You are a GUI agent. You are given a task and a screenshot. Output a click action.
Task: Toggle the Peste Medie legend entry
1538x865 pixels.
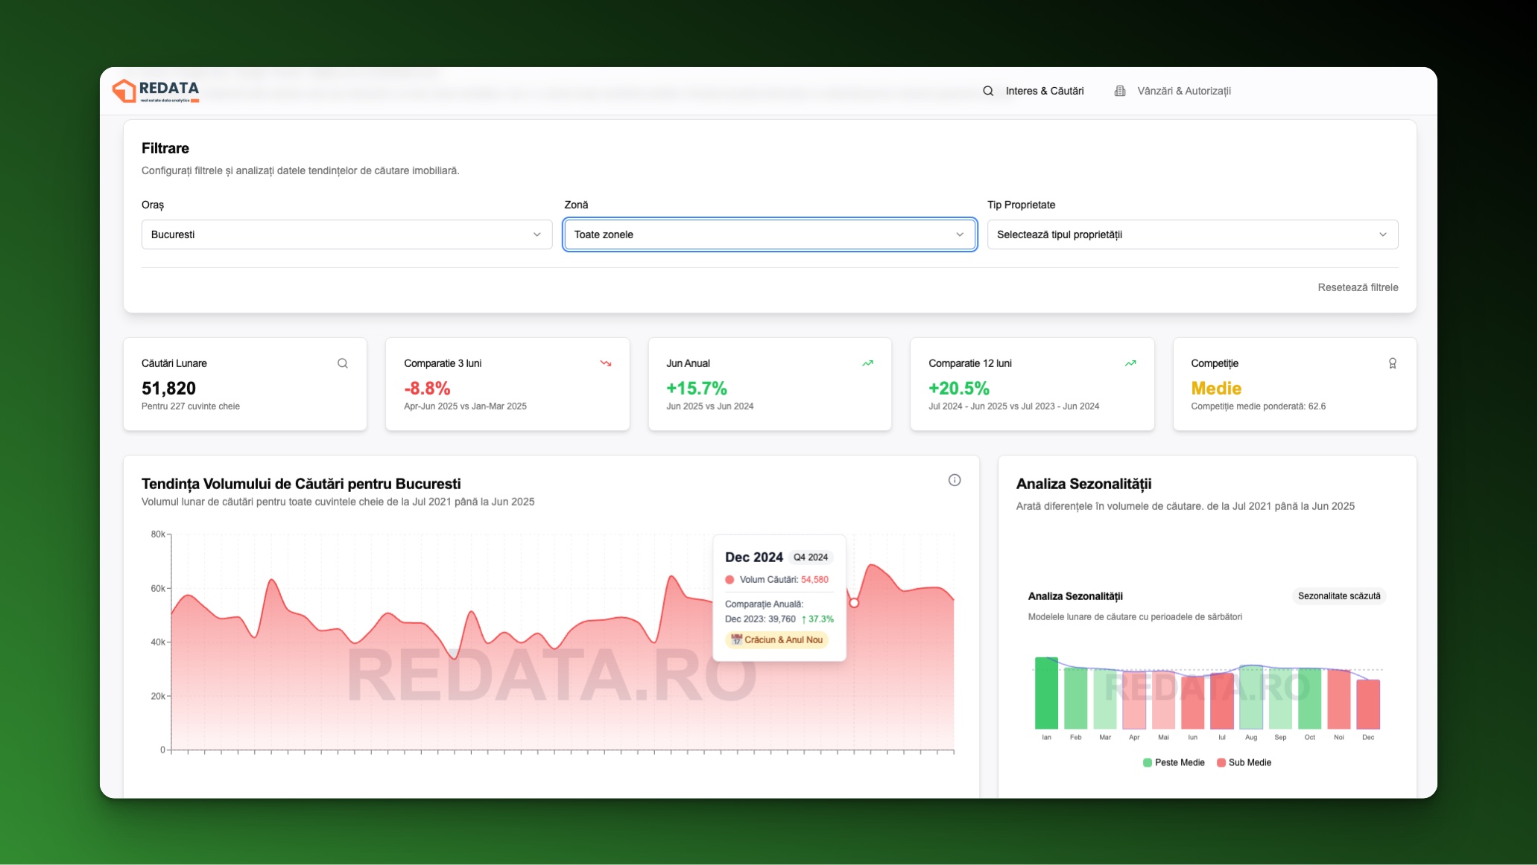coord(1174,762)
